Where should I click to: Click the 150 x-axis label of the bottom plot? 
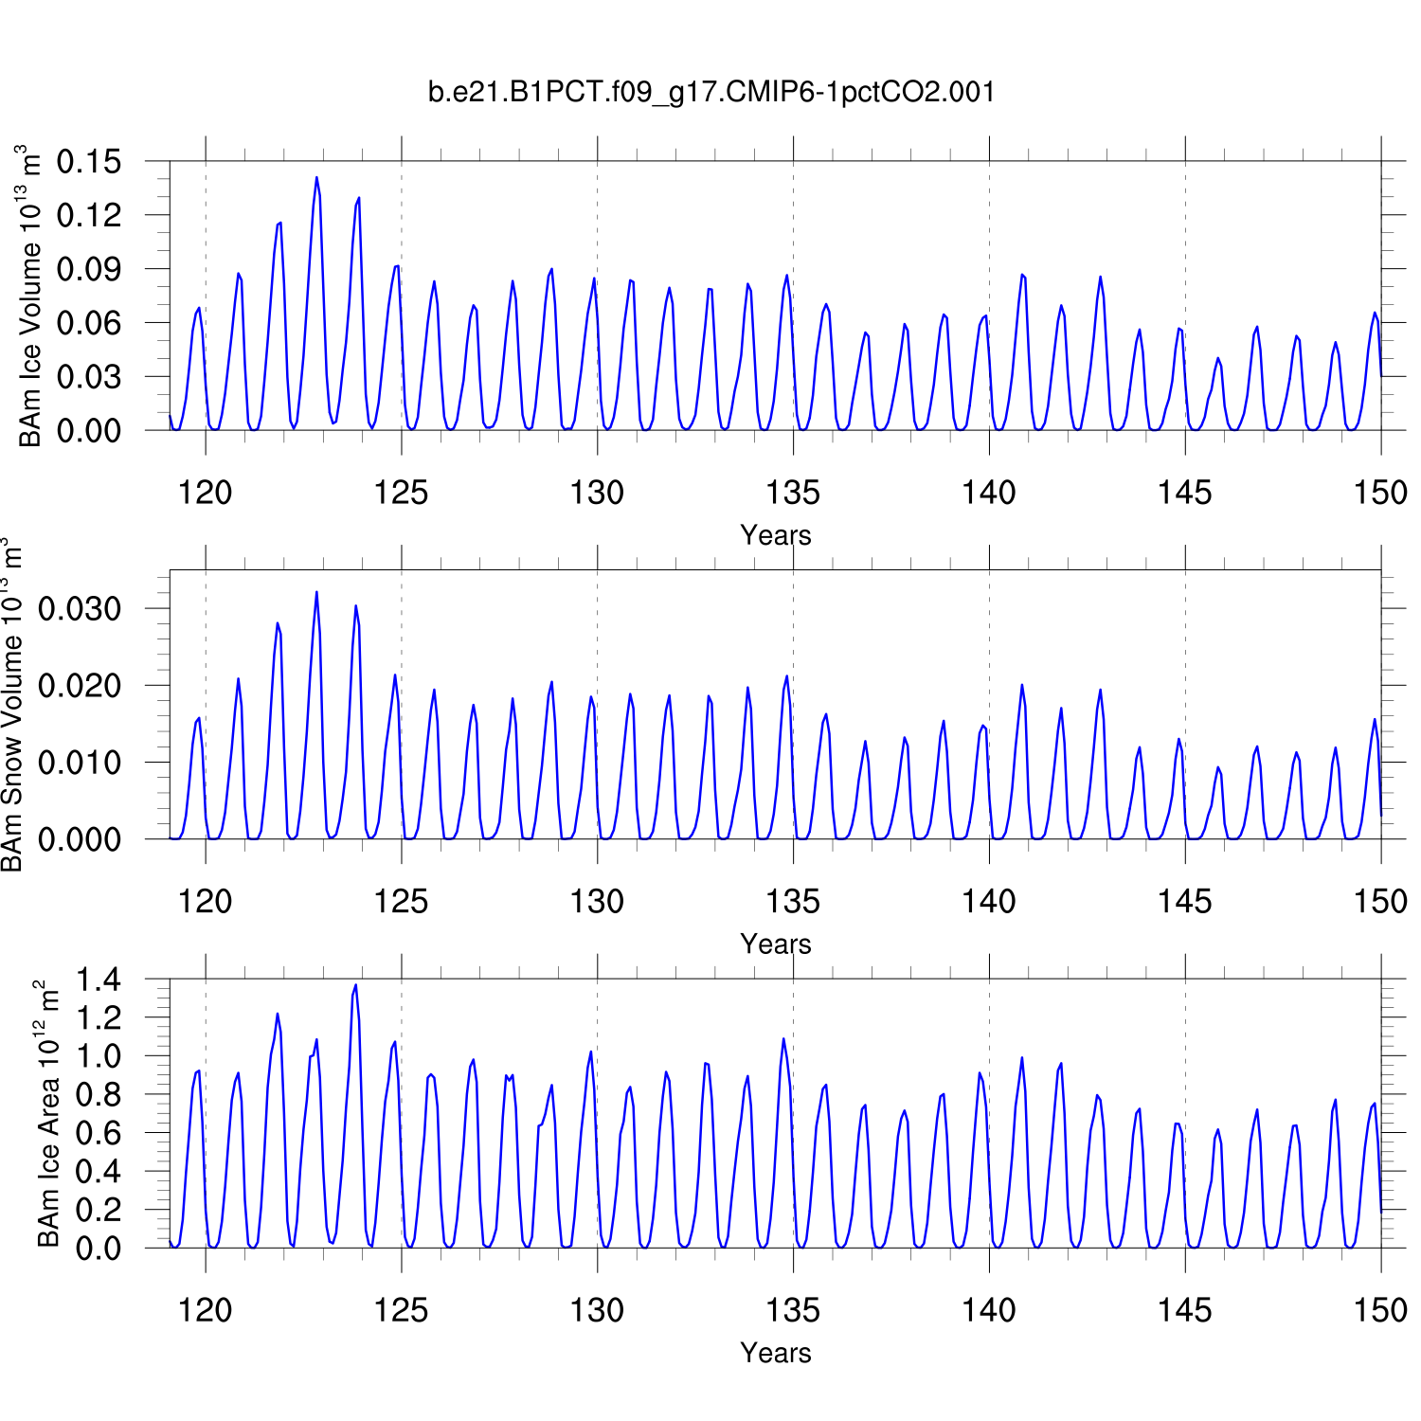point(1380,1311)
